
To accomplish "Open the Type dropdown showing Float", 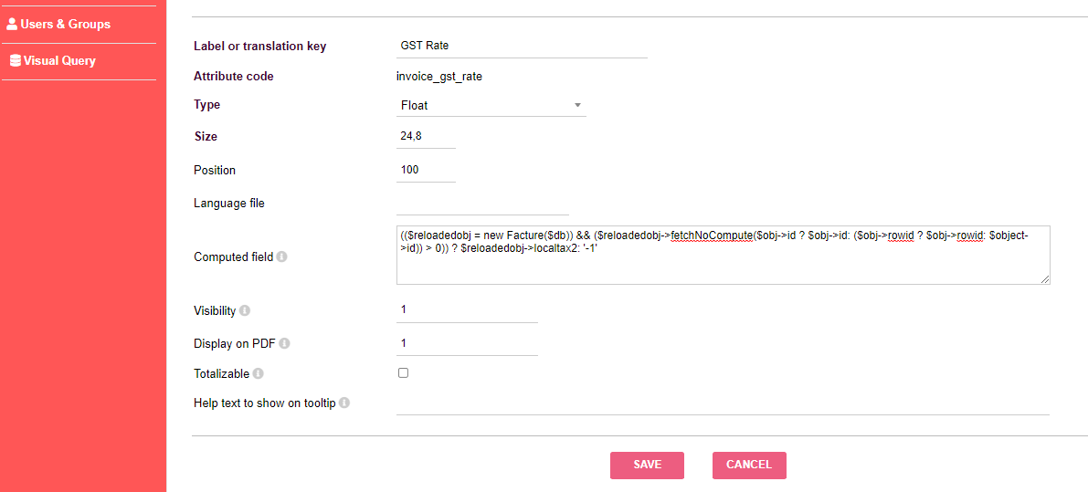I will pyautogui.click(x=491, y=105).
